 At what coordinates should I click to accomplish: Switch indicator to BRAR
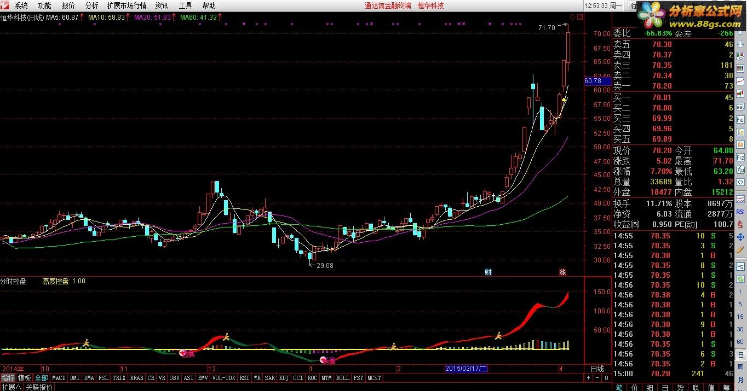click(x=137, y=378)
